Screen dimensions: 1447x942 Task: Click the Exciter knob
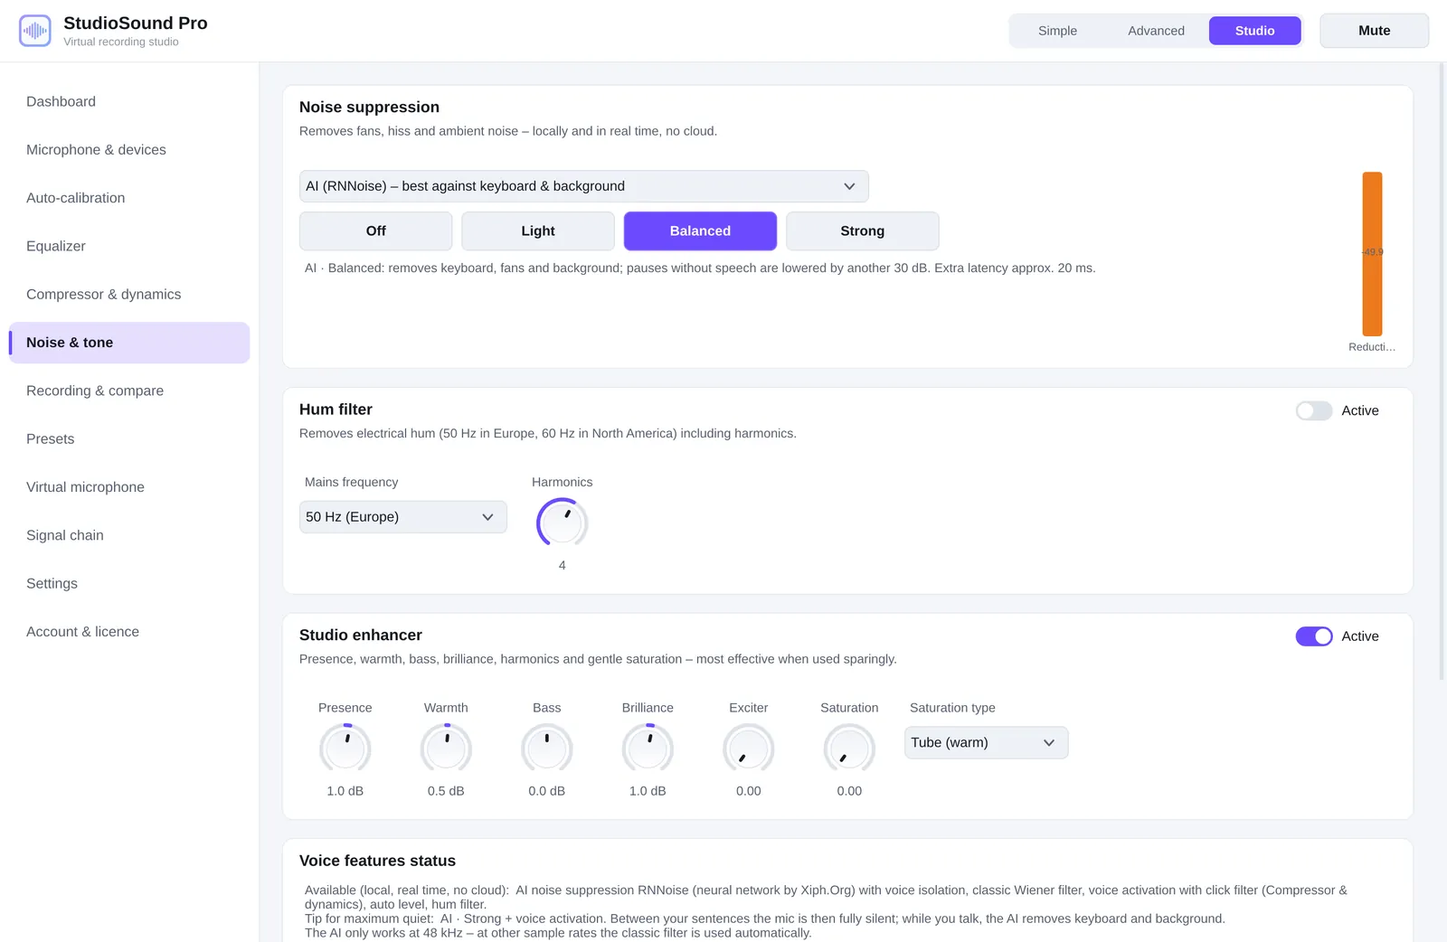coord(749,749)
